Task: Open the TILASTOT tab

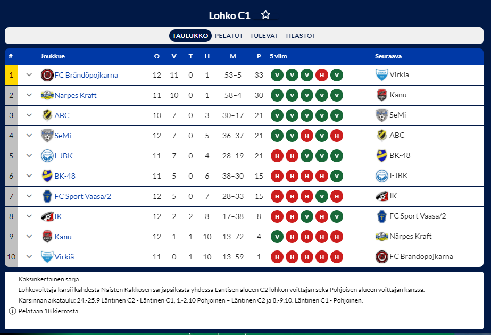Action: 300,36
